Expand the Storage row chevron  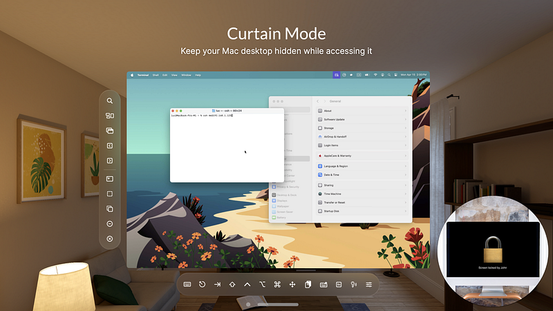click(x=405, y=128)
